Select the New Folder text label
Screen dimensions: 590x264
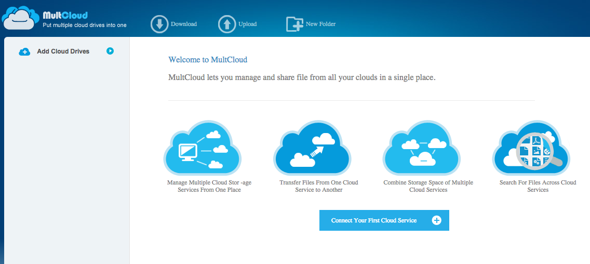pyautogui.click(x=320, y=24)
